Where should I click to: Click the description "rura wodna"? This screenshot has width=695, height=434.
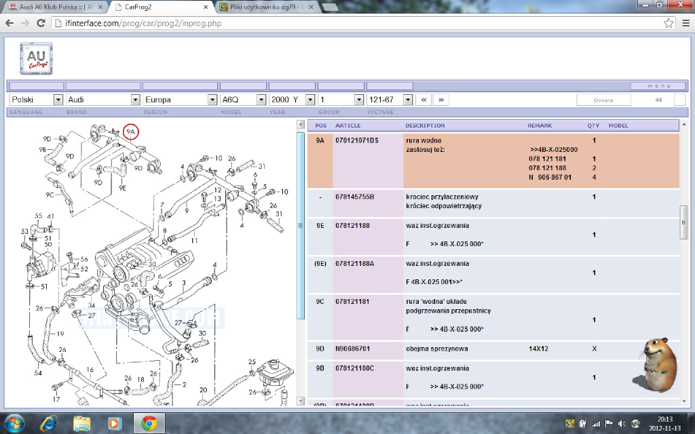coord(424,140)
